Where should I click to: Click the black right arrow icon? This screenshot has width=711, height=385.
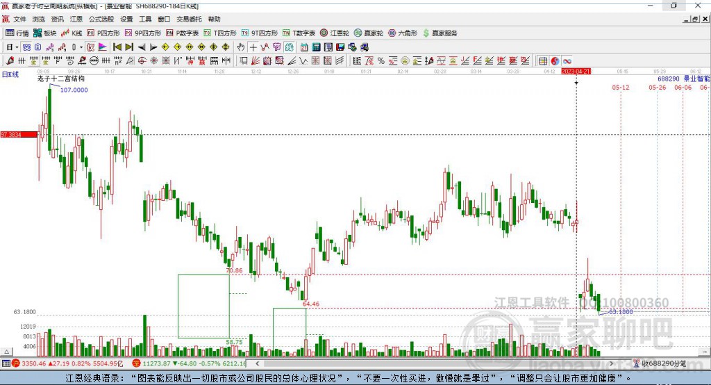[153, 47]
